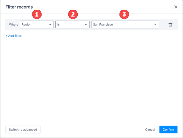
Task: Click the 'Where' label in filter row
Action: tap(14, 25)
